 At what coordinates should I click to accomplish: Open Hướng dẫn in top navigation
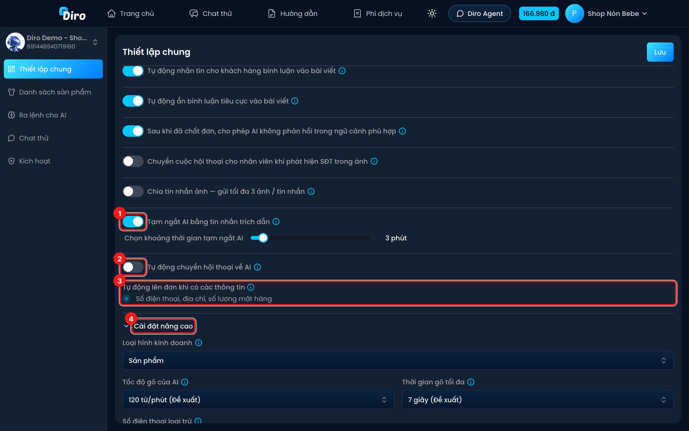click(293, 13)
